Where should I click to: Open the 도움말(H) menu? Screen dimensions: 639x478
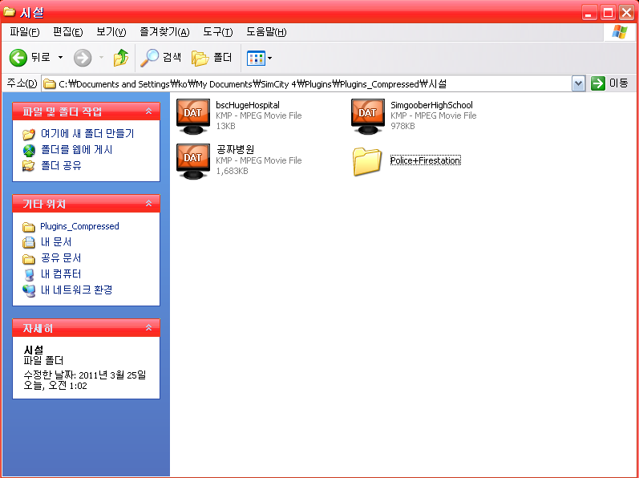(x=266, y=32)
